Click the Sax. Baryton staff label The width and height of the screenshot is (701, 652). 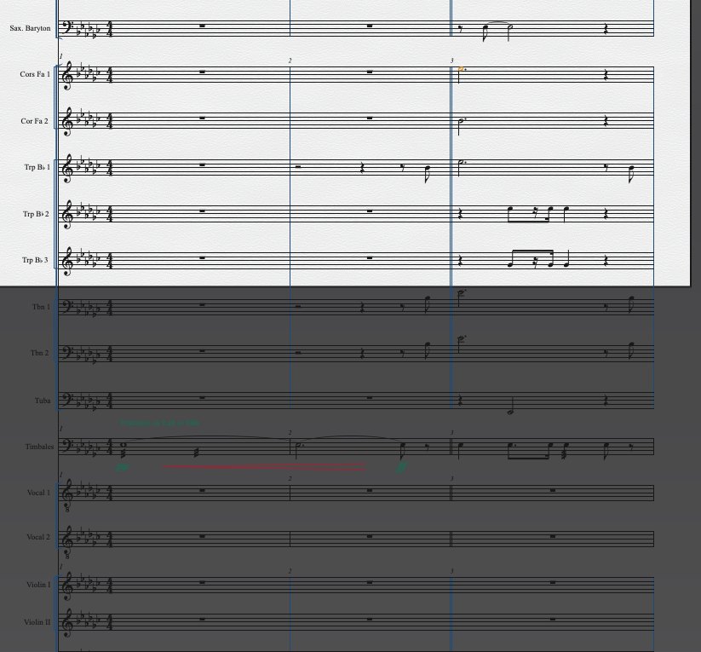point(31,28)
